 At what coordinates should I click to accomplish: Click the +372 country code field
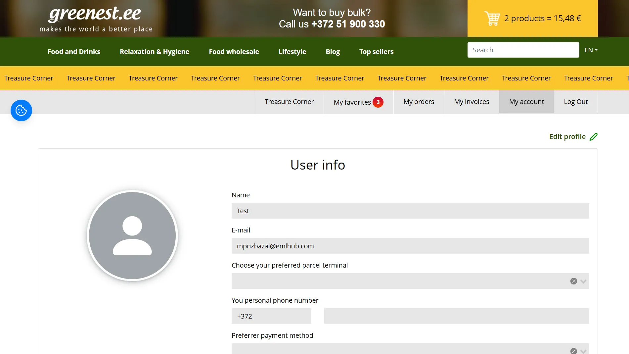[x=271, y=316]
